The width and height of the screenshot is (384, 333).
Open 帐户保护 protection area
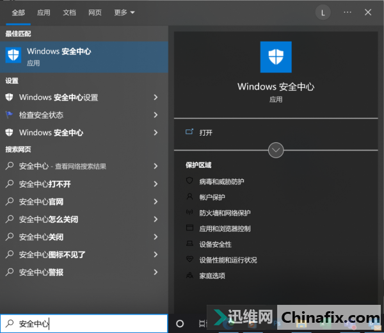click(x=212, y=197)
